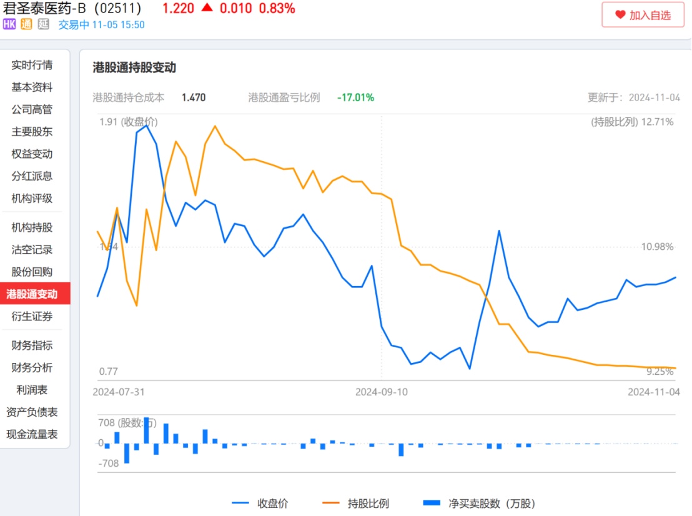
Task: Open the 实时行情 sidebar item
Action: pos(32,65)
